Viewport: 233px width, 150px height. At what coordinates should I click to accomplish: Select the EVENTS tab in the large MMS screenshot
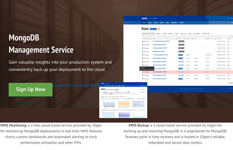point(150,23)
